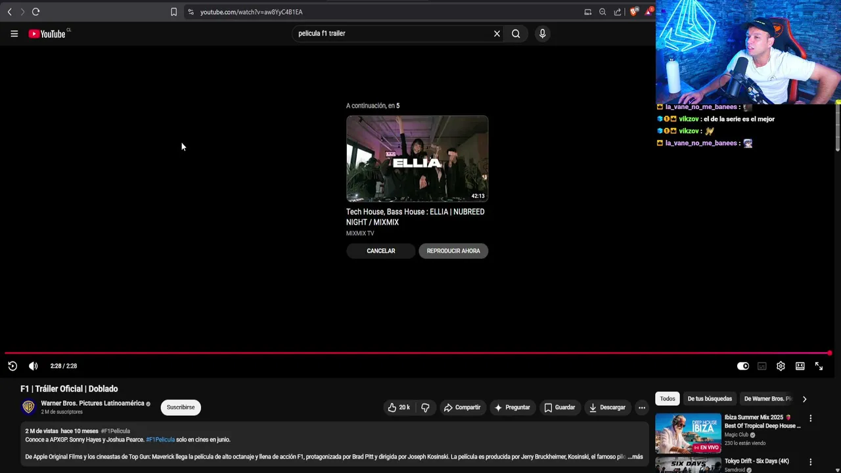This screenshot has width=841, height=473.
Task: Click the share page icon in the address bar
Action: 618,12
